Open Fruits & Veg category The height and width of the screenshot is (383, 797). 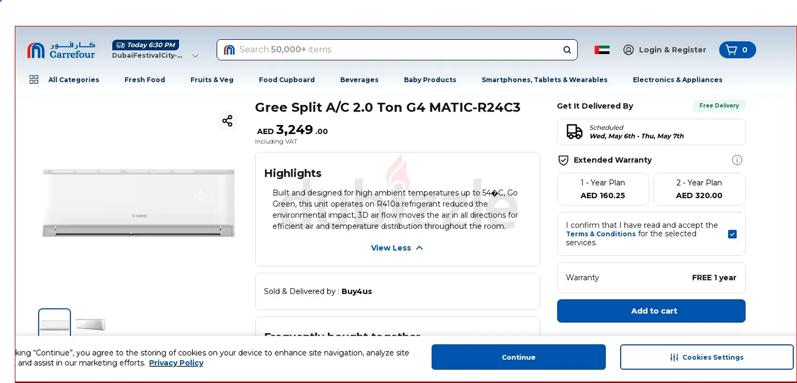coord(212,80)
